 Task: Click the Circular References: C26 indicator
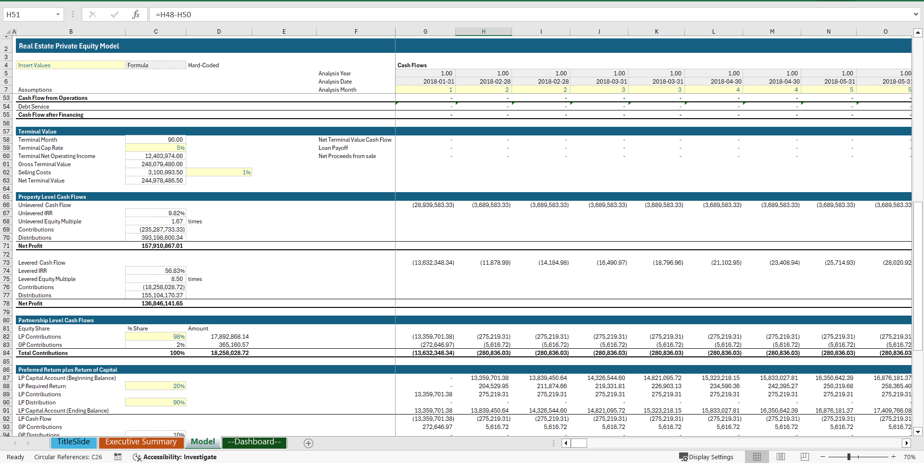pyautogui.click(x=68, y=457)
